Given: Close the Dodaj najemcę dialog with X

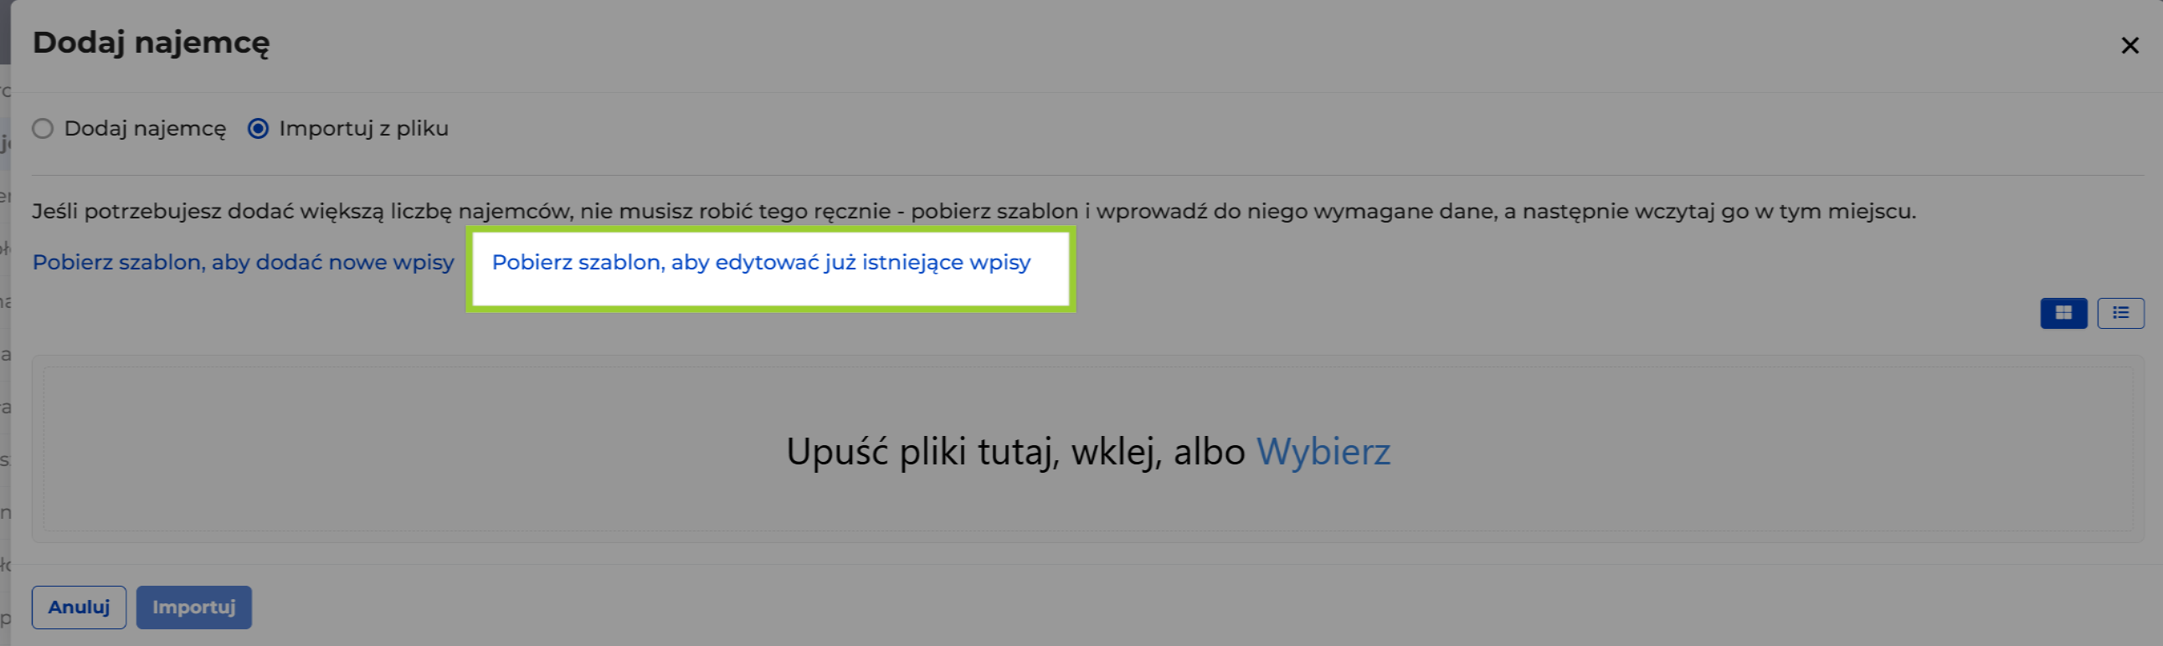Looking at the screenshot, I should tap(2130, 45).
